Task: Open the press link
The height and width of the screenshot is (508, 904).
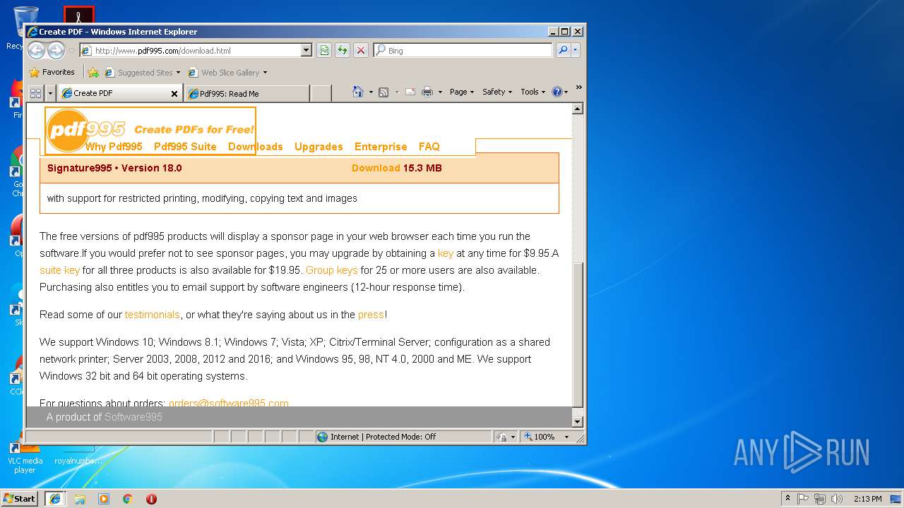Action: [371, 315]
